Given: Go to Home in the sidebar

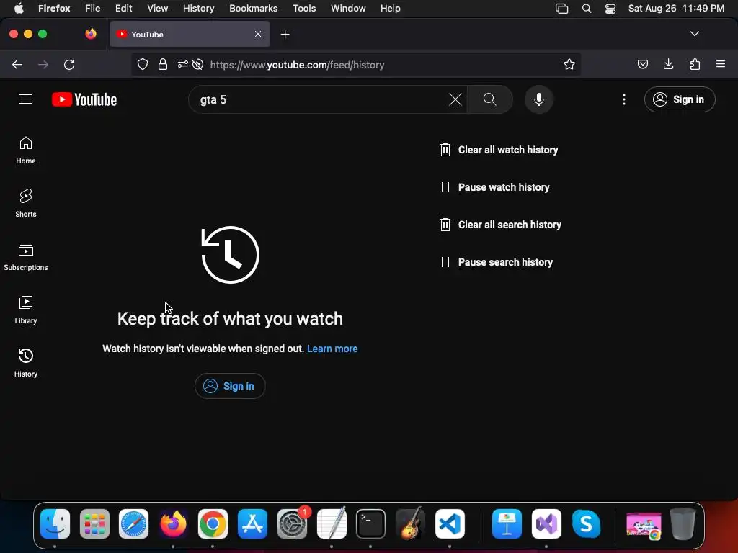Looking at the screenshot, I should [x=26, y=150].
